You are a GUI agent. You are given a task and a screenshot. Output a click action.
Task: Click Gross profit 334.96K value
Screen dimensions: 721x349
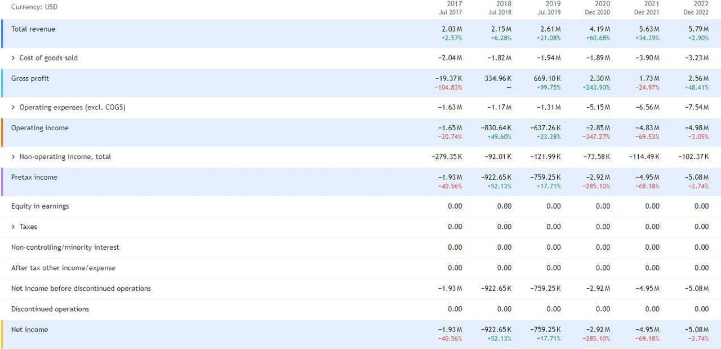coord(498,79)
